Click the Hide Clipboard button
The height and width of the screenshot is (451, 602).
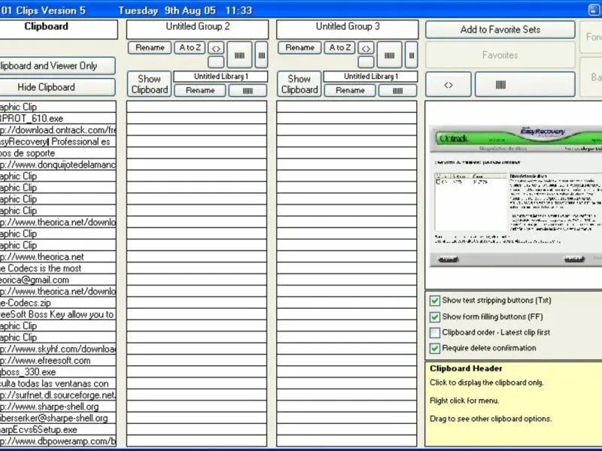[x=58, y=87]
